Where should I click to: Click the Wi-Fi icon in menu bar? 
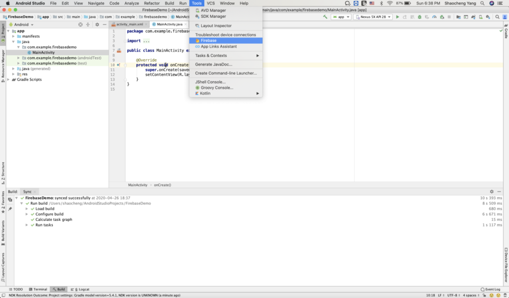[390, 3]
